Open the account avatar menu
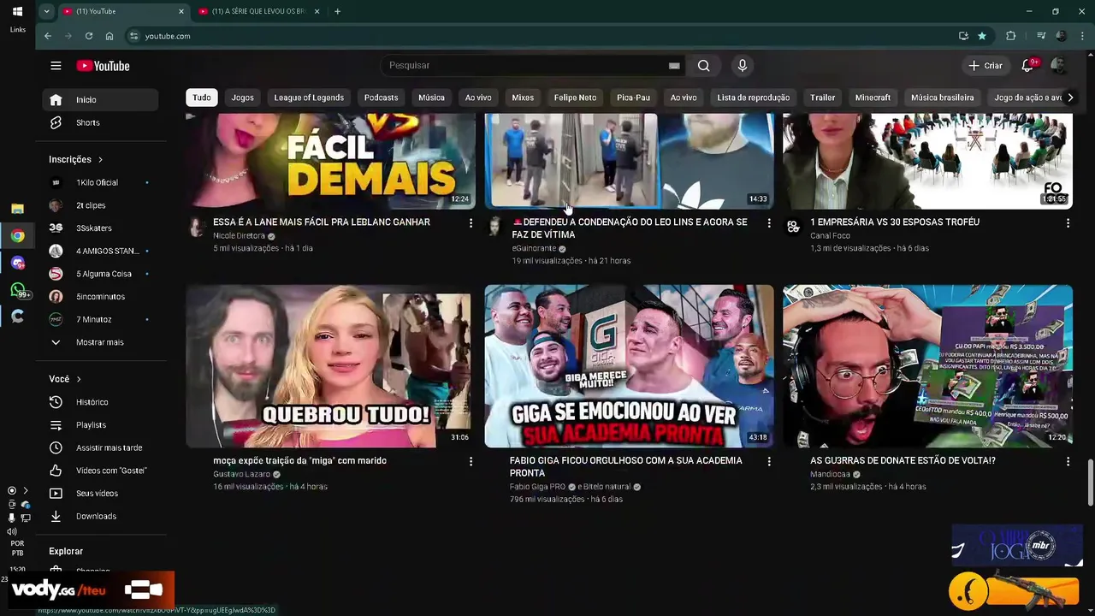 1058,66
